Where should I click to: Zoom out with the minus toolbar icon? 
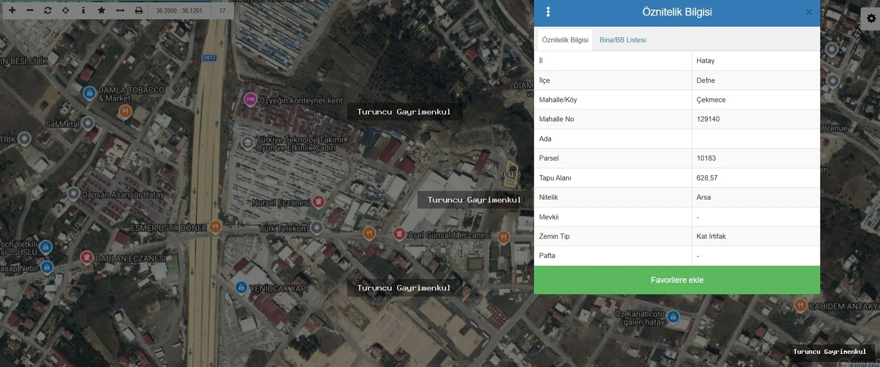pos(30,10)
